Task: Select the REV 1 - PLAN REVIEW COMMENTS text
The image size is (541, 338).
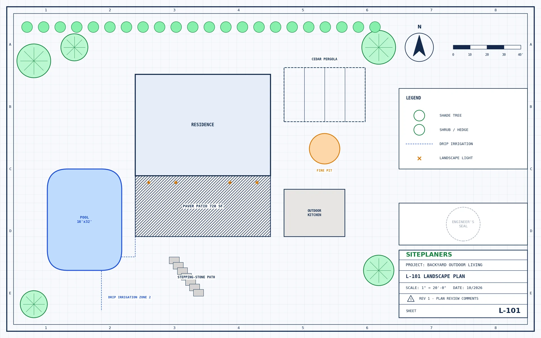Action: click(449, 299)
